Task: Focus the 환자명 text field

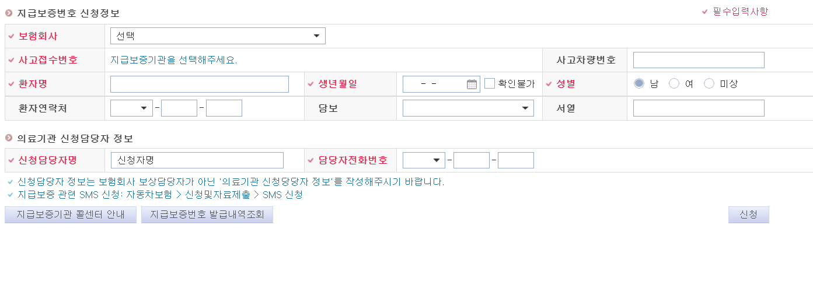Action: (x=200, y=84)
